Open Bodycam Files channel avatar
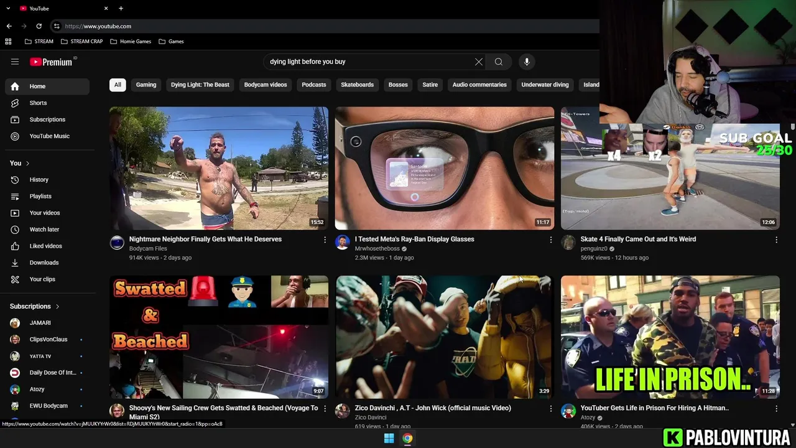 tap(117, 243)
